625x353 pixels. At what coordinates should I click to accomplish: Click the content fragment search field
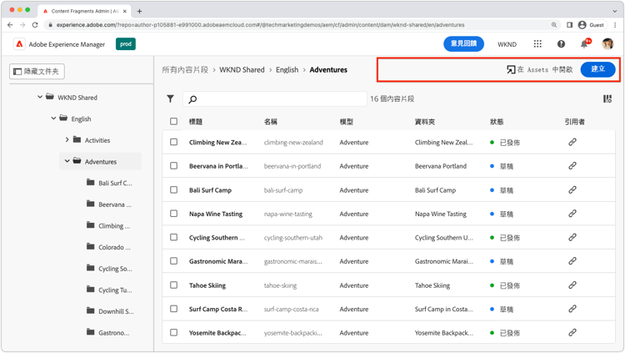click(x=275, y=98)
